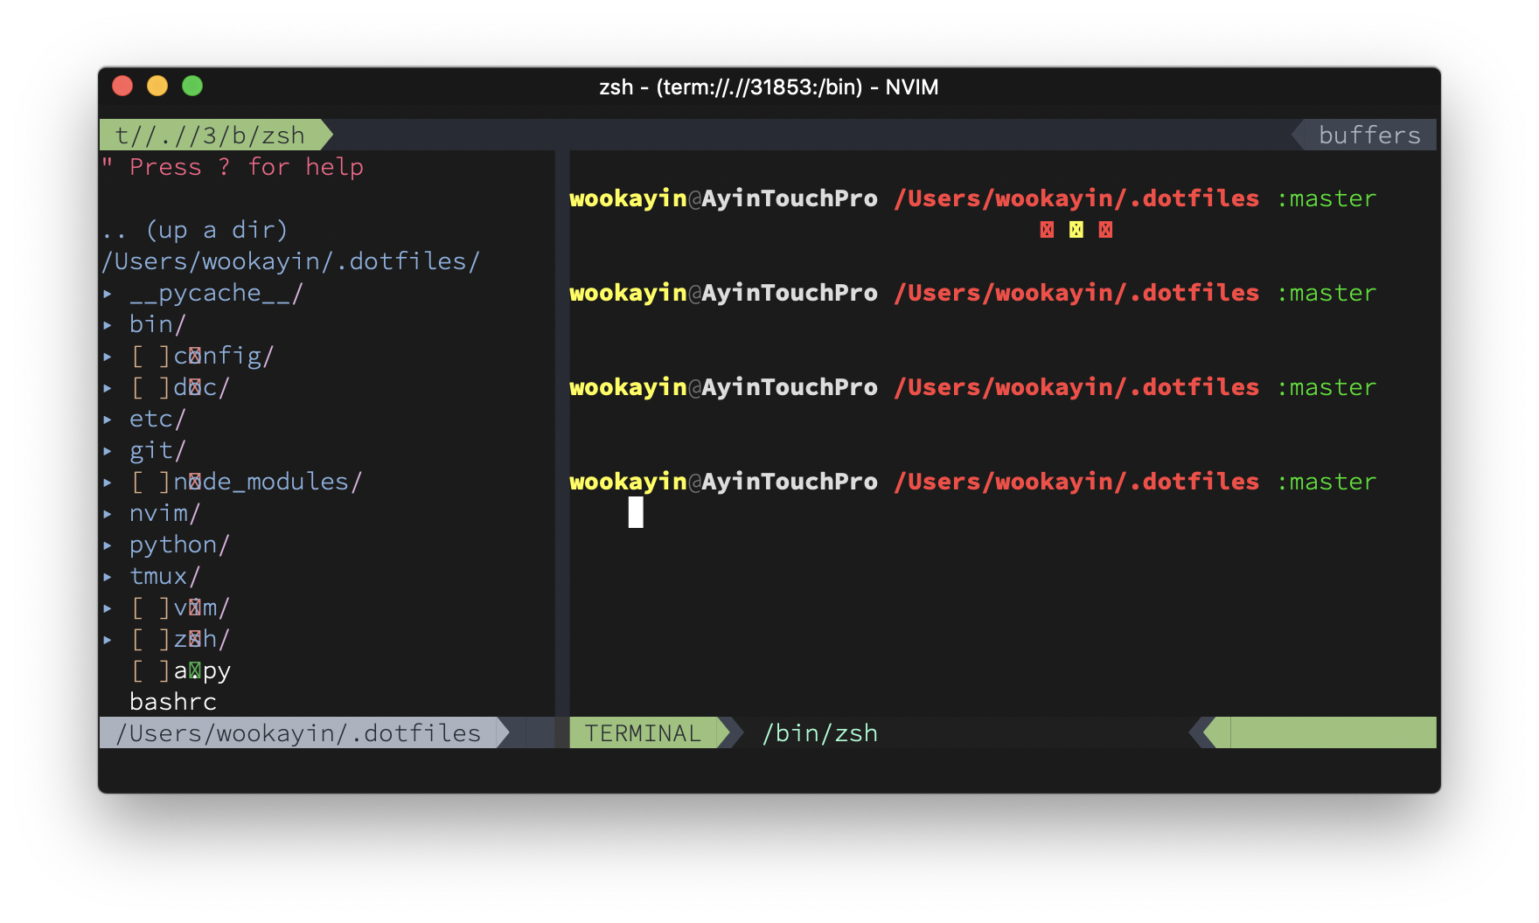1539x923 pixels.
Task: Expand the nvim folder arrow
Action: click(108, 514)
